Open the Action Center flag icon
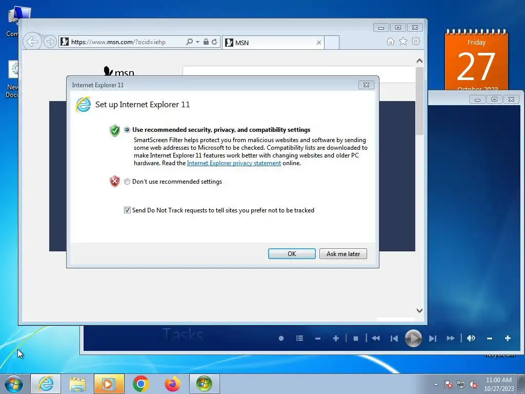Image resolution: width=525 pixels, height=394 pixels. tap(448, 384)
